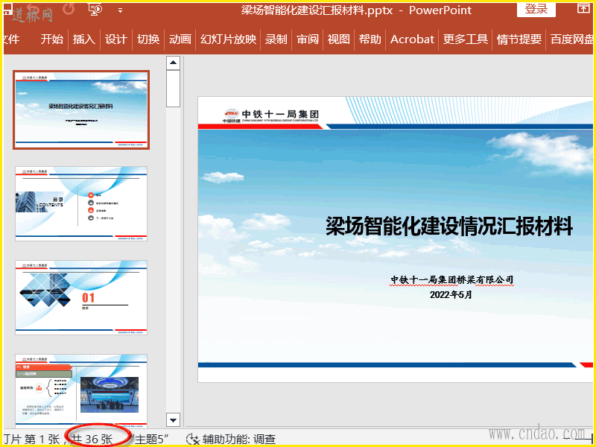Start slideshow from beginning icon

click(95, 10)
